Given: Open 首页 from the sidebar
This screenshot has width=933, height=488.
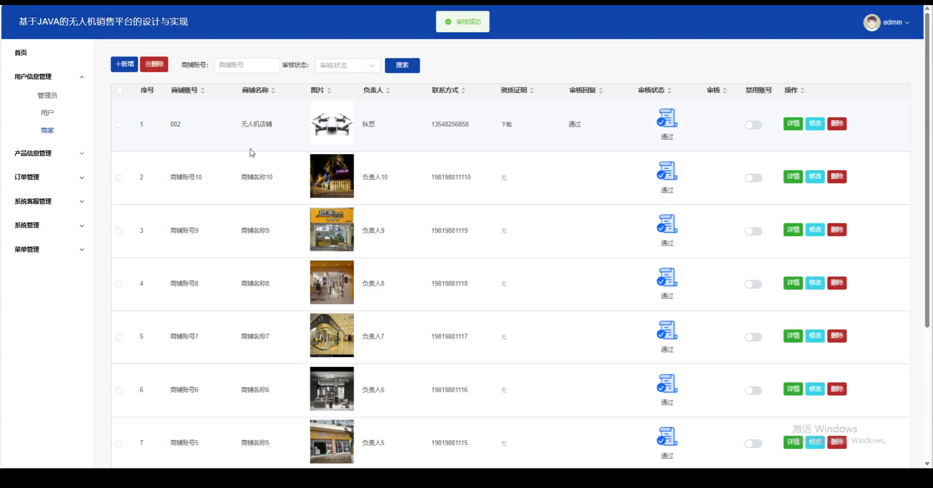Looking at the screenshot, I should [x=20, y=52].
